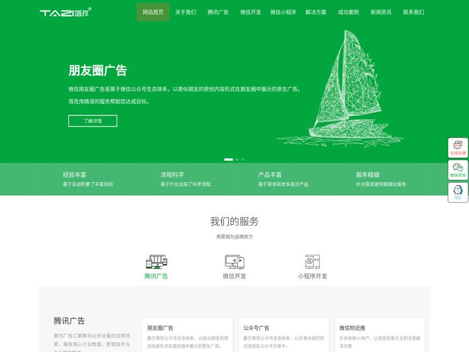Click the TAZI 塔孜 logo
Image resolution: width=469 pixels, height=352 pixels.
(x=66, y=12)
